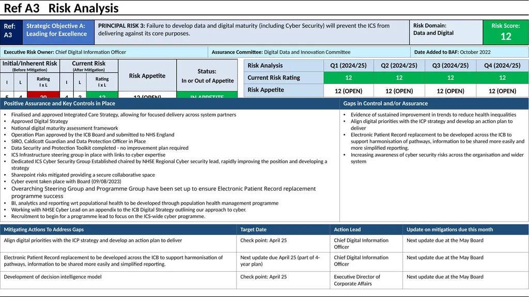
Task: Click the green Q4 current rating cell
Action: point(502,77)
